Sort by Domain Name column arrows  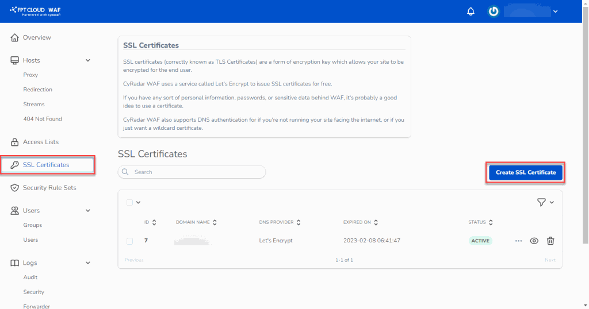pyautogui.click(x=215, y=222)
